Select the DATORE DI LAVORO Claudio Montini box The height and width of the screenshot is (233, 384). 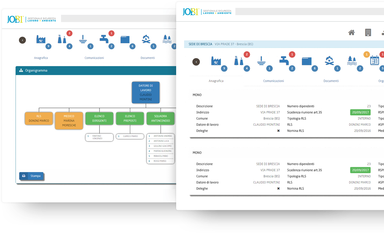tap(146, 92)
